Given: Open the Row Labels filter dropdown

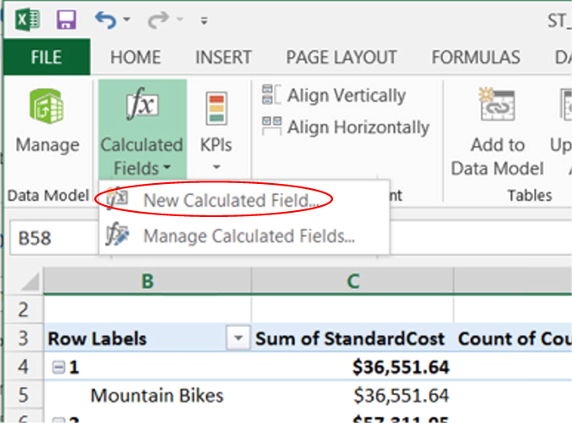Looking at the screenshot, I should [238, 339].
